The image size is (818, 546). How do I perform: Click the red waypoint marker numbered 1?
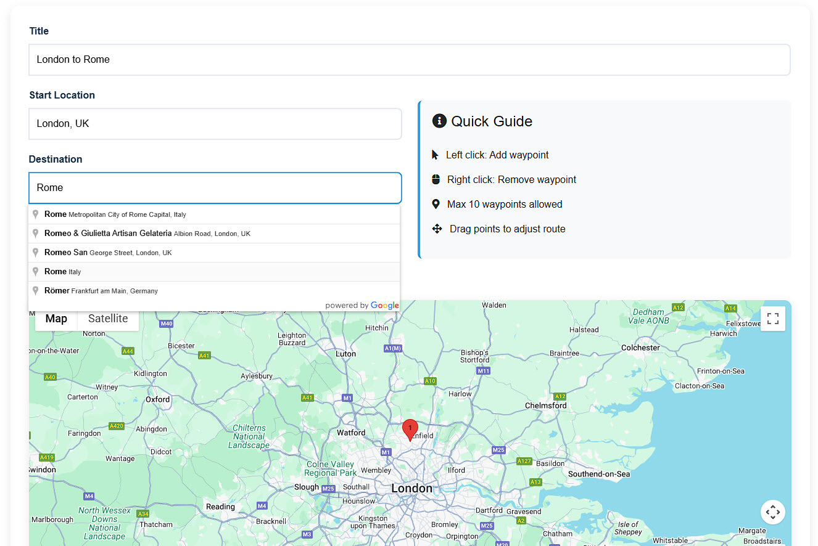click(410, 430)
